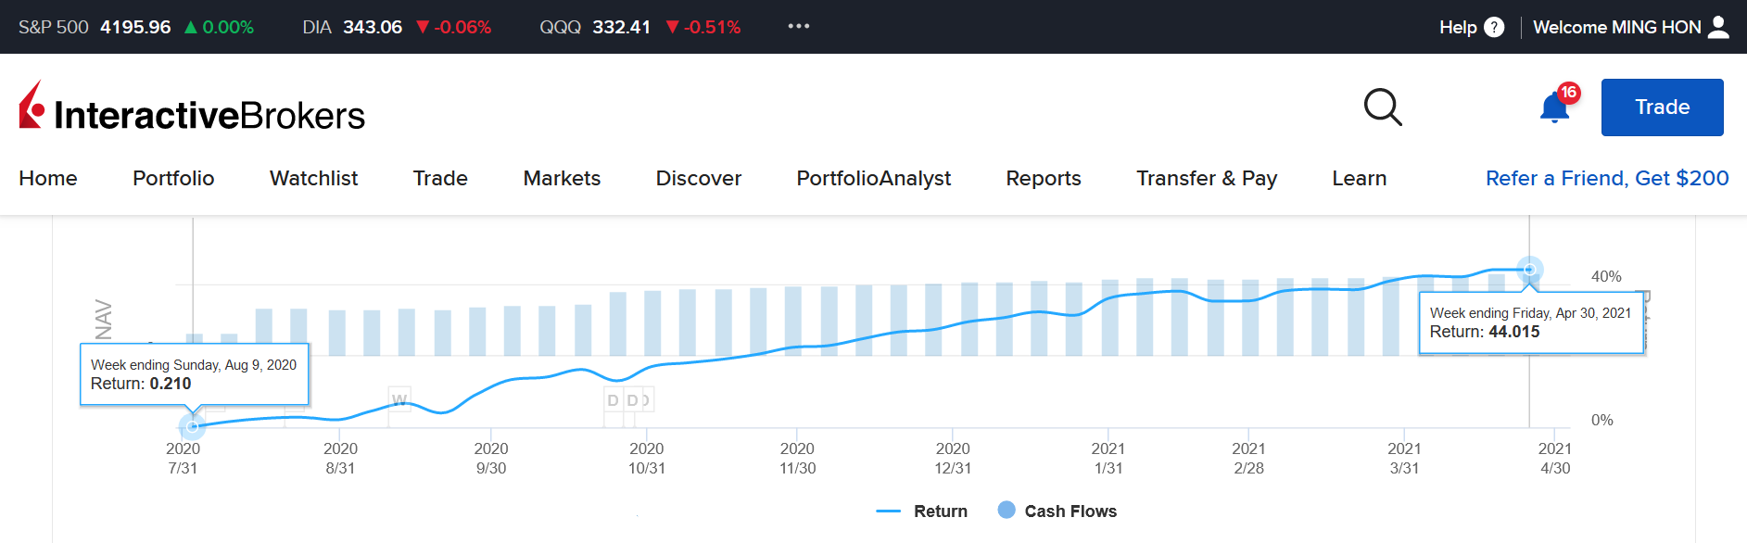Open the PortfolioAnalyst menu
Viewport: 1747px width, 543px height.
point(873,178)
